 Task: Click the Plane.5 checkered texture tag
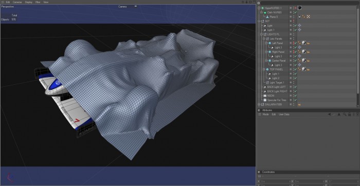(x=309, y=16)
